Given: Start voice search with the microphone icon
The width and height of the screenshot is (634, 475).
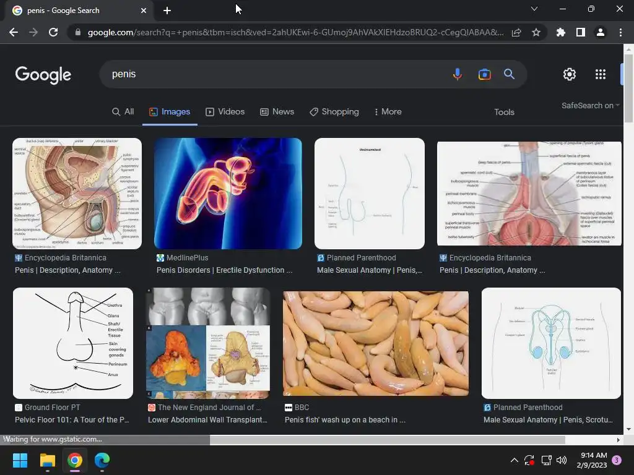Looking at the screenshot, I should (x=458, y=74).
